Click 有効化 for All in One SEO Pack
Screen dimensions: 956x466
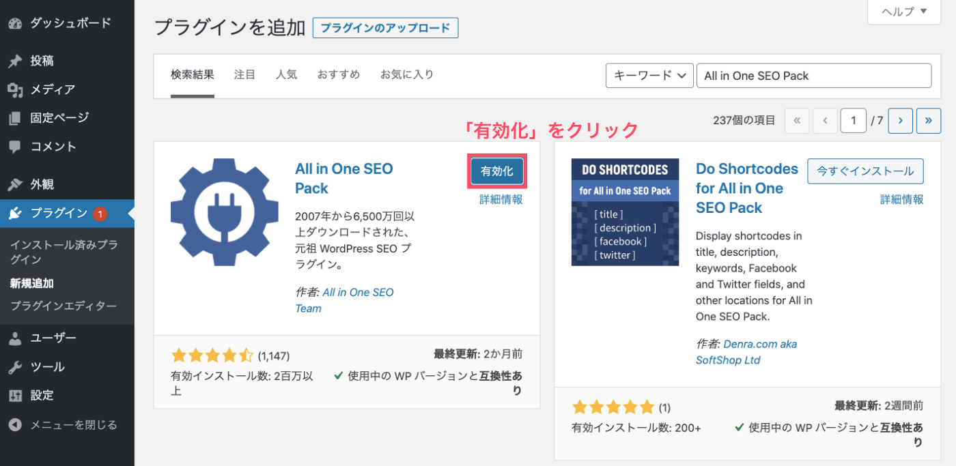pyautogui.click(x=496, y=171)
